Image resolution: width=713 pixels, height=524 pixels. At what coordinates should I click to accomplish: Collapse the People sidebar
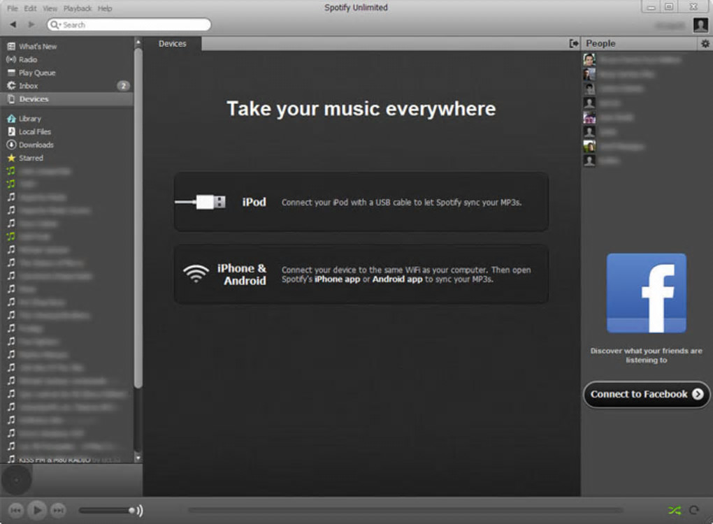574,43
